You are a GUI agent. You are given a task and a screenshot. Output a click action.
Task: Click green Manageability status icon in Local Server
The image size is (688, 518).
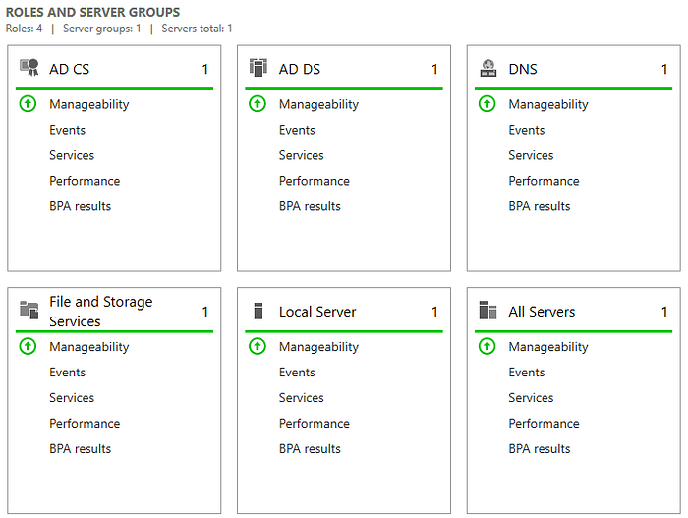(258, 346)
